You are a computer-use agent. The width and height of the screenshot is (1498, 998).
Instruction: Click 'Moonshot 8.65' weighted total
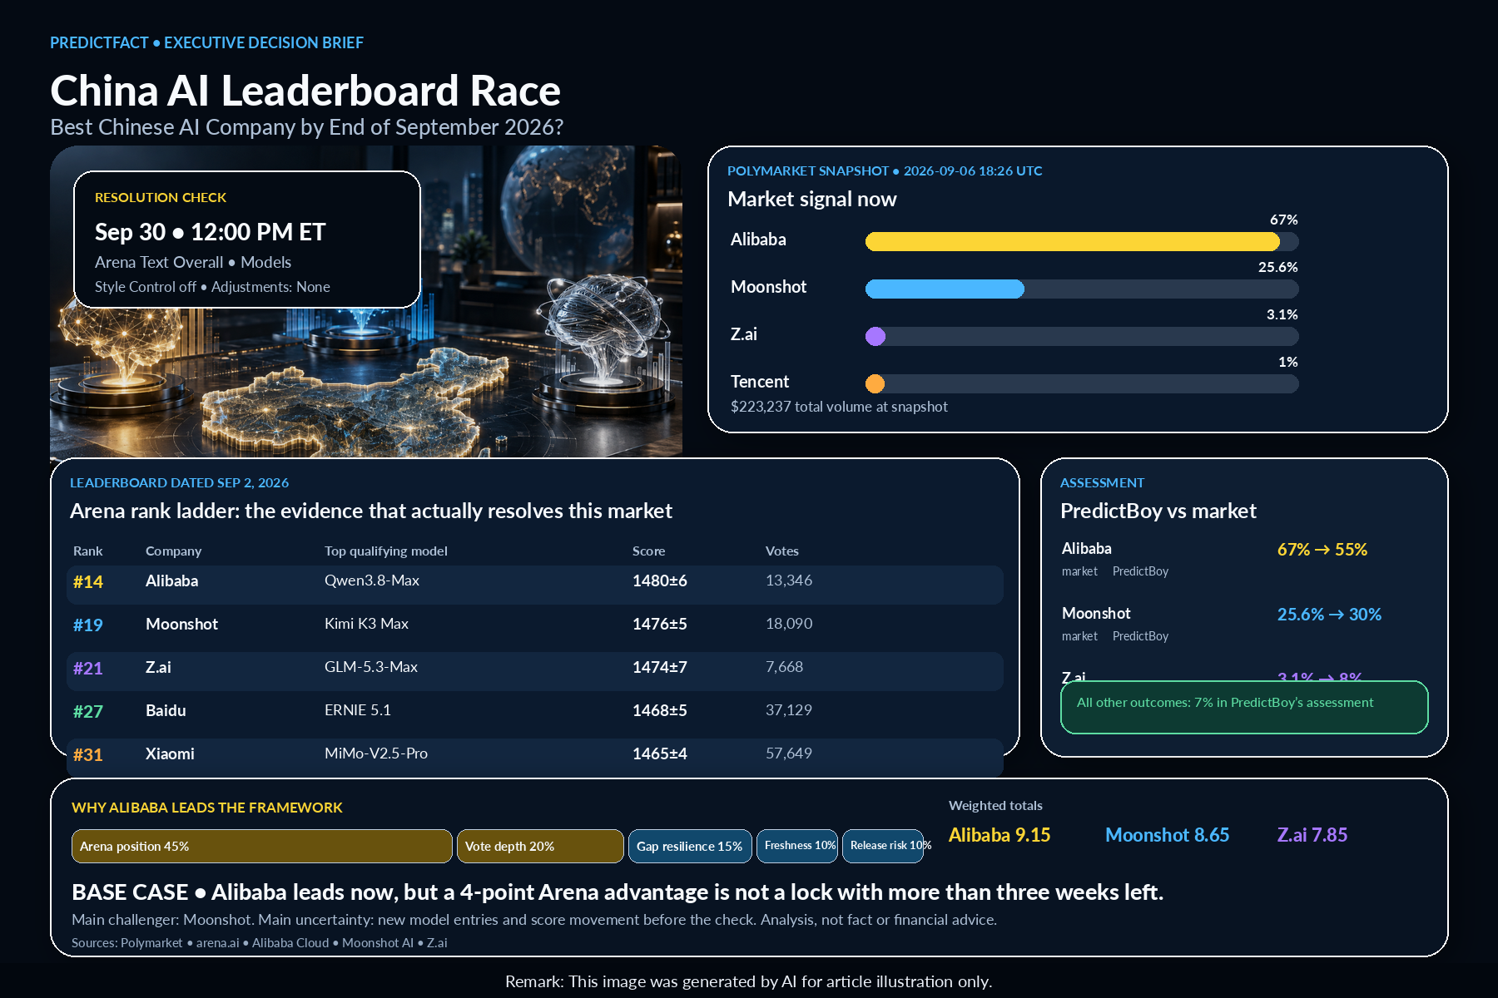1168,835
